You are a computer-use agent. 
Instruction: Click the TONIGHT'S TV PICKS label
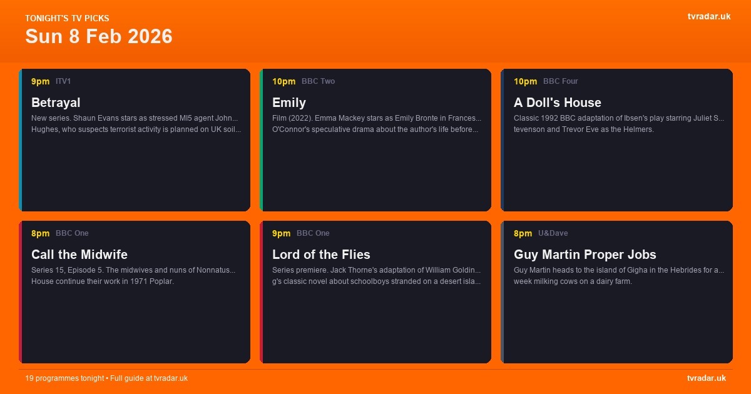67,18
